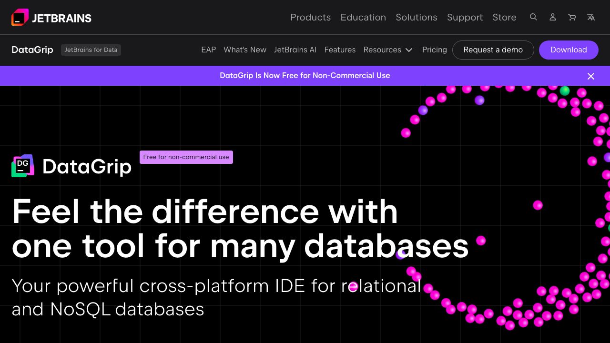This screenshot has width=610, height=343.
Task: Click the subtitle 'and NoSQL databases'
Action: click(x=108, y=309)
